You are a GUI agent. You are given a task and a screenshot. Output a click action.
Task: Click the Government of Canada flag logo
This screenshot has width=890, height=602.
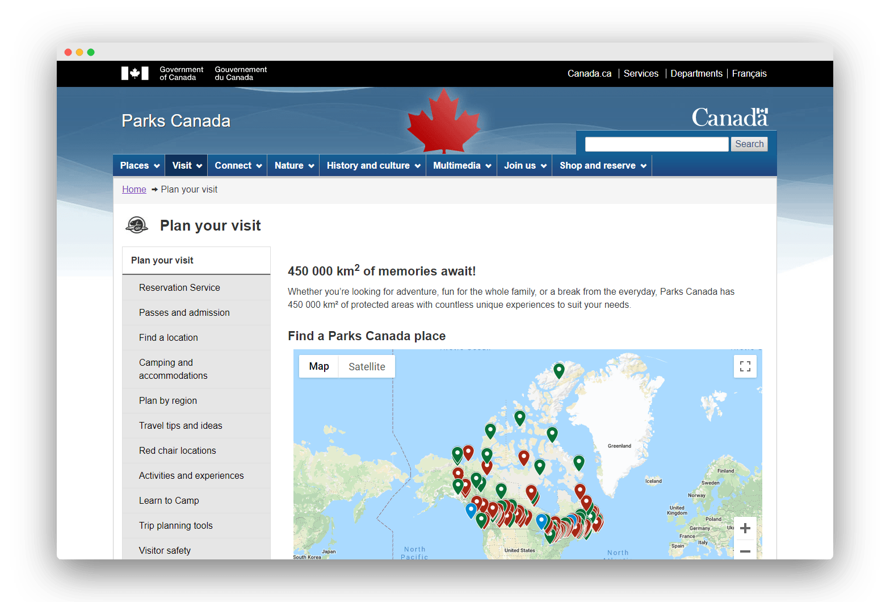coord(135,73)
